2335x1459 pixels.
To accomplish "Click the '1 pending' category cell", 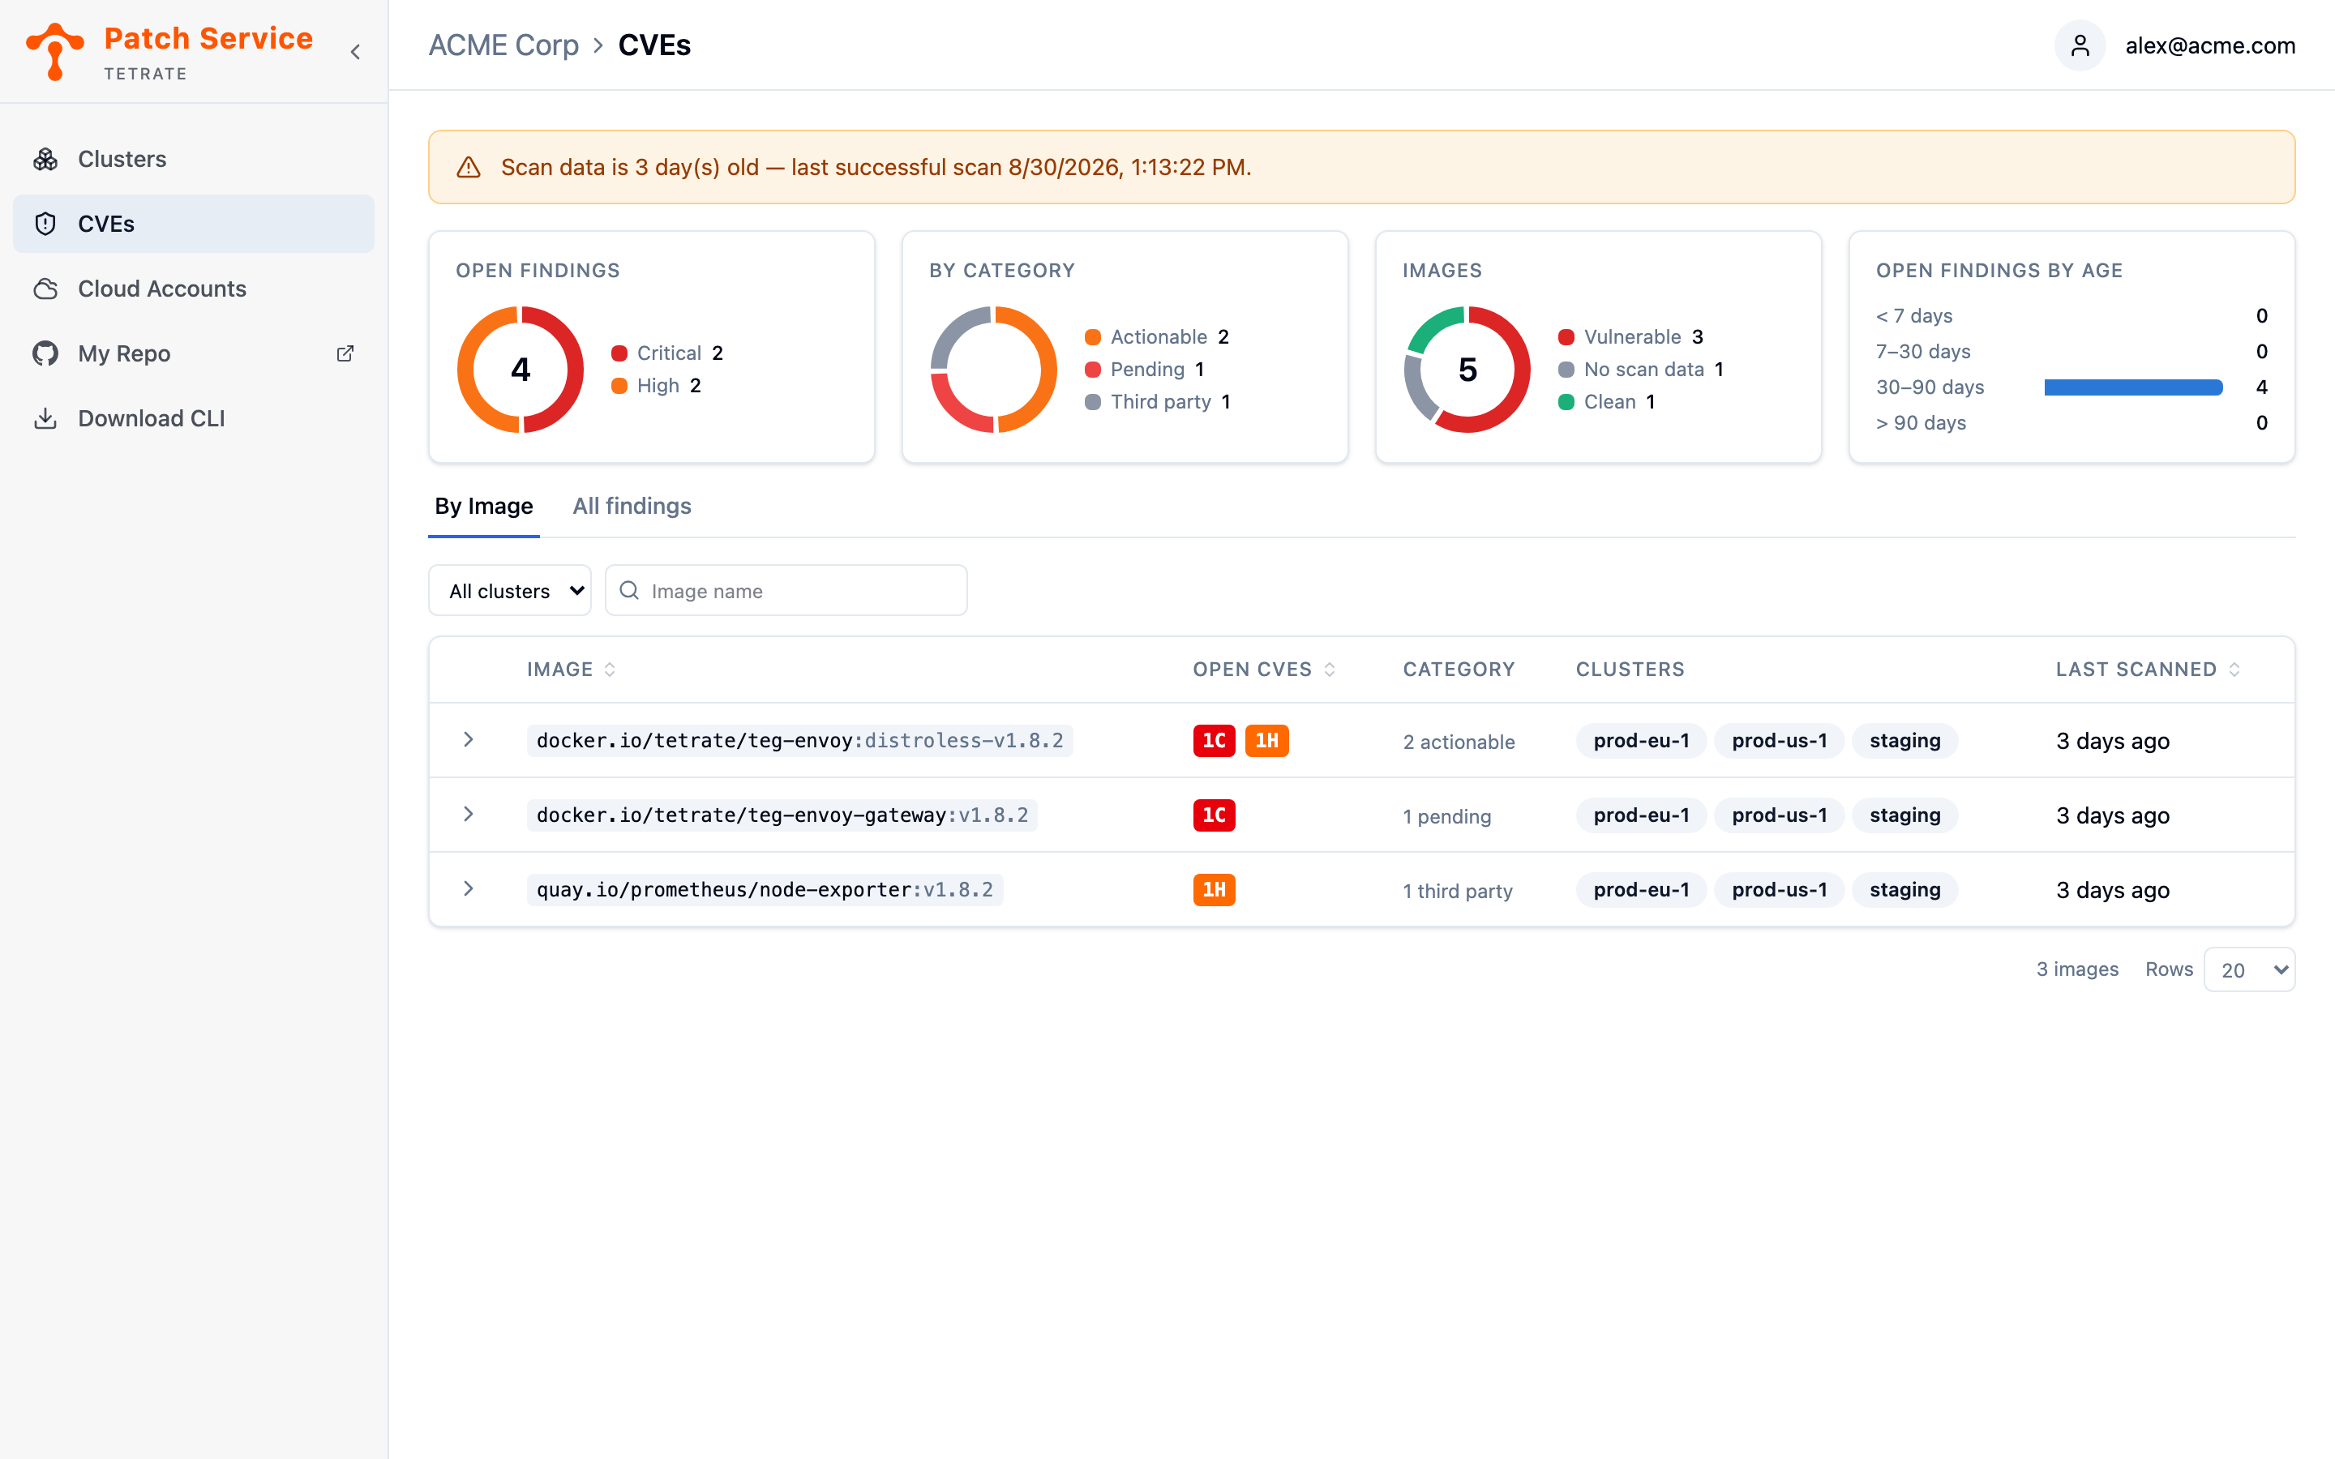I will pyautogui.click(x=1446, y=816).
